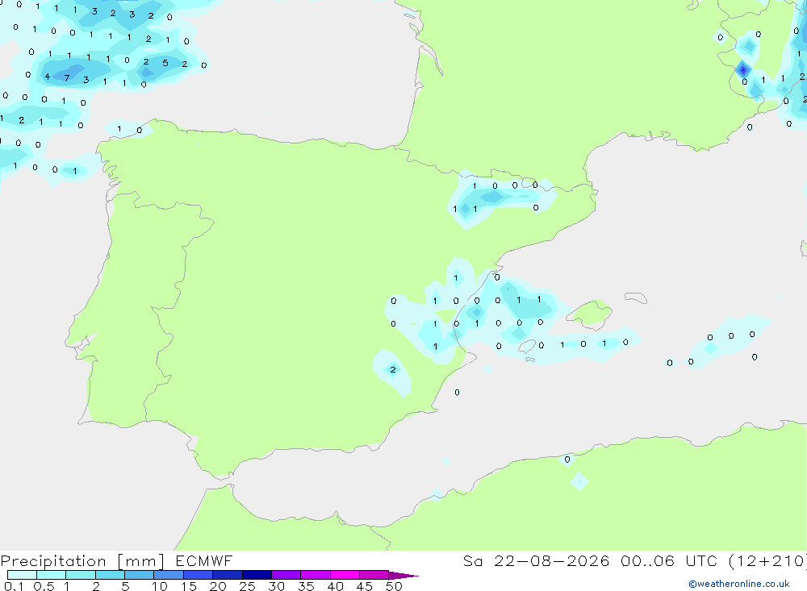Click the "Precipitation [mm]" title text

coord(82,561)
